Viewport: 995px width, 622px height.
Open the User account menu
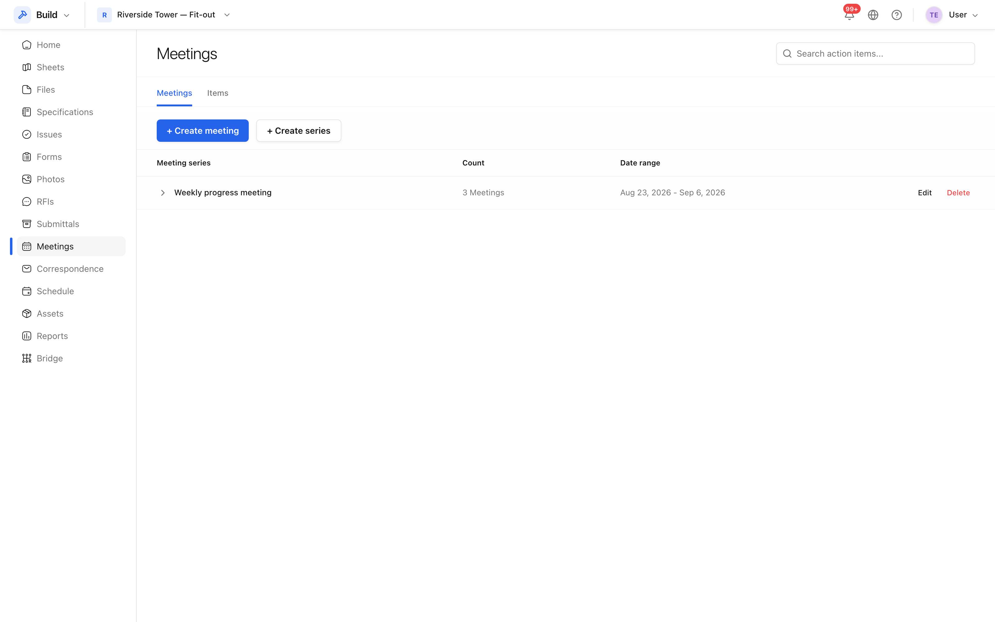point(951,15)
